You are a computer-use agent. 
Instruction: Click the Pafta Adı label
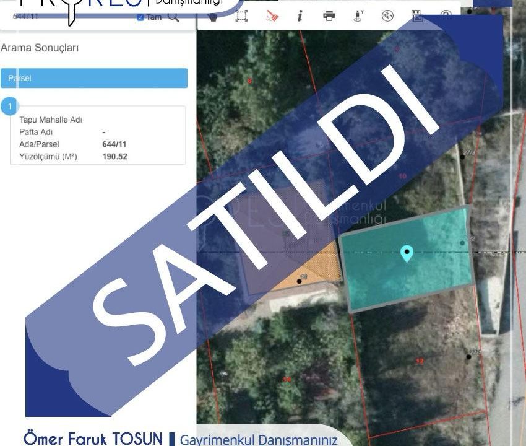click(x=36, y=132)
